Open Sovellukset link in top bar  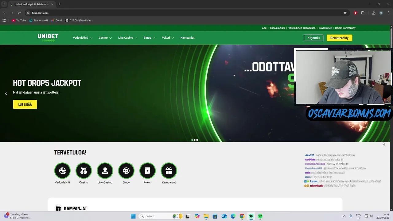pyautogui.click(x=325, y=28)
